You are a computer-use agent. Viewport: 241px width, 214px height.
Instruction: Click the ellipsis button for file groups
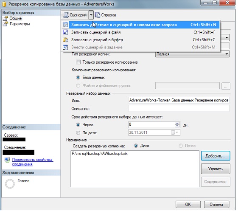(226, 86)
